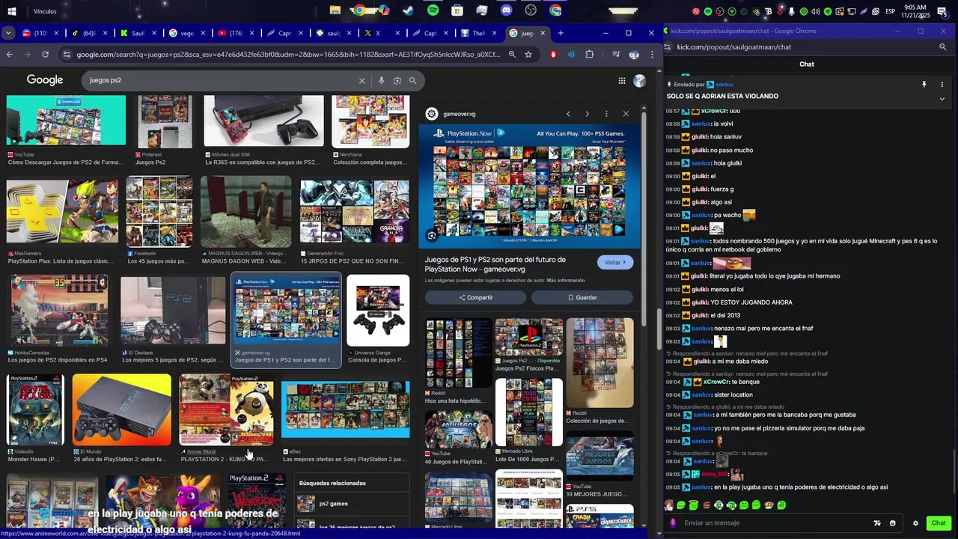Unpin the pinned chat message
Image resolution: width=958 pixels, height=539 pixels.
[x=924, y=85]
